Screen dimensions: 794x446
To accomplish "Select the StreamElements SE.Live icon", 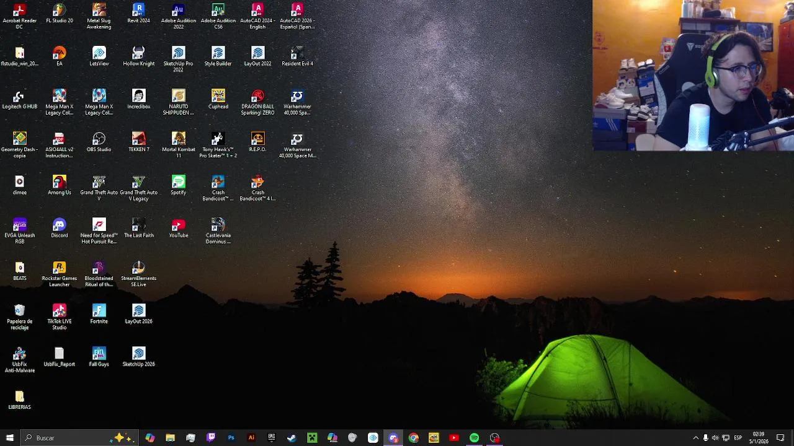I will (x=138, y=274).
